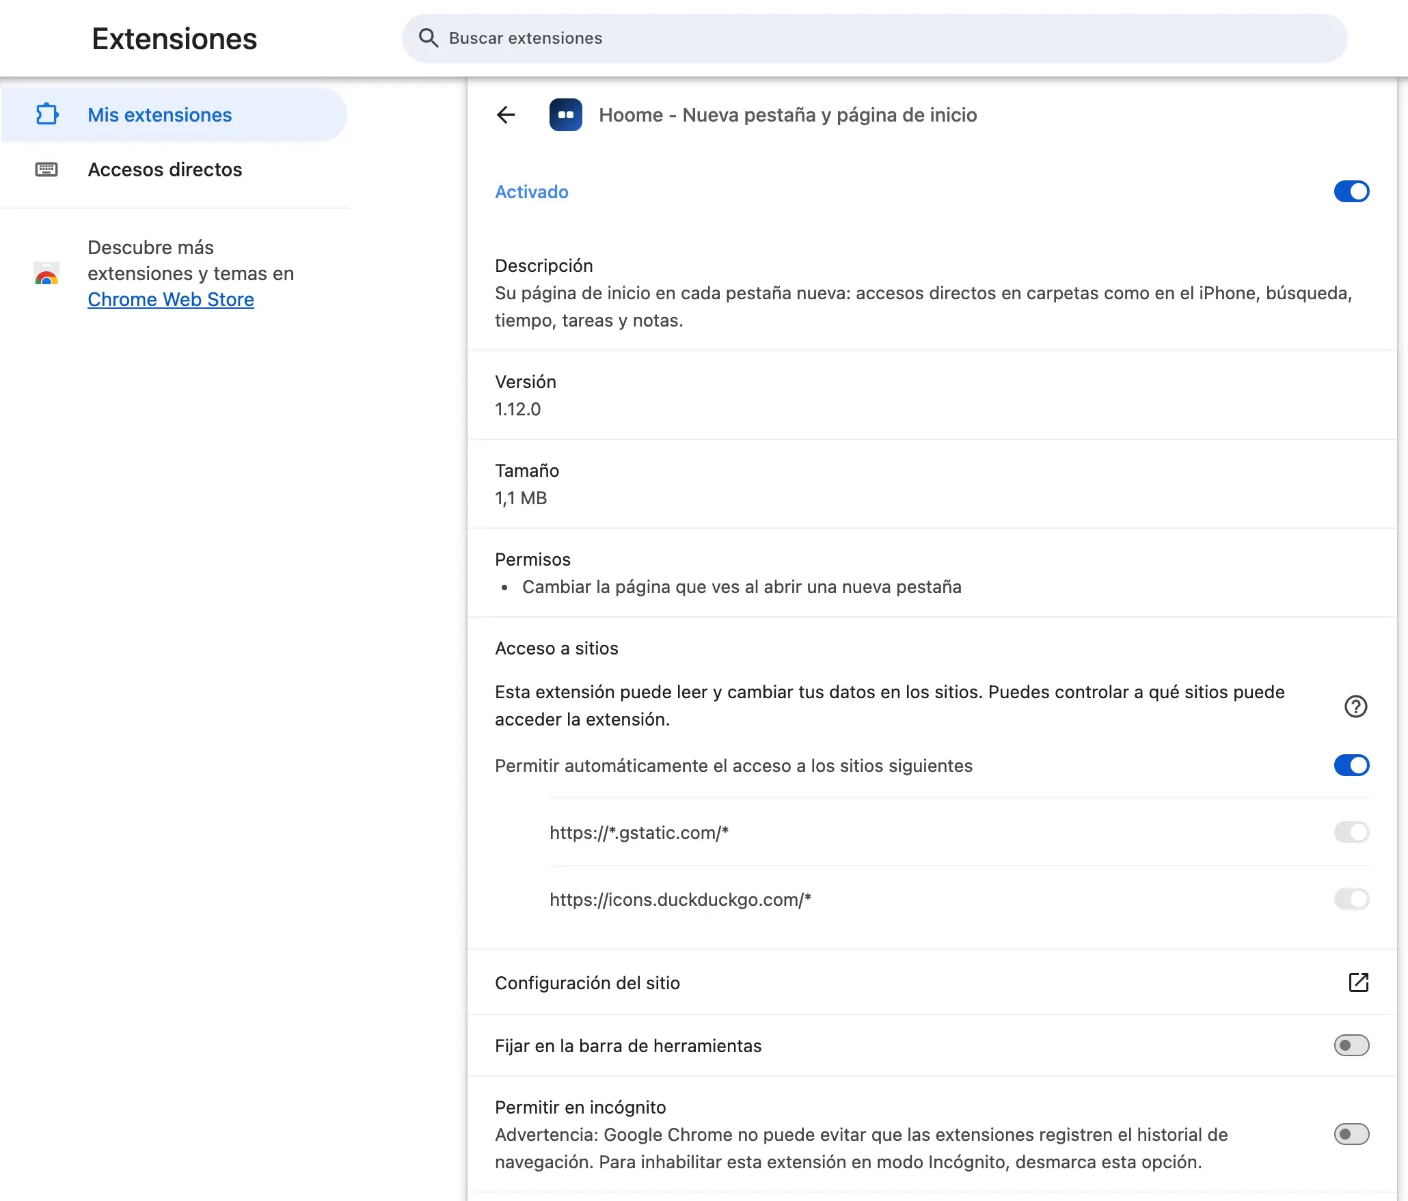Select Mis extensiones in the sidebar
This screenshot has width=1408, height=1201.
174,115
